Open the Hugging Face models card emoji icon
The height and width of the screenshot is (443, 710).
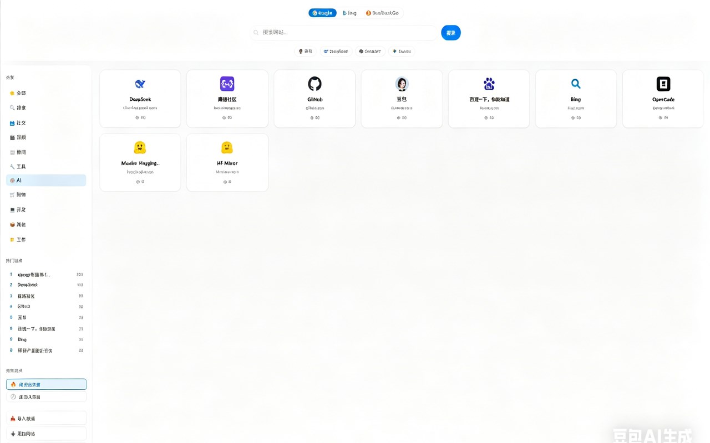pyautogui.click(x=140, y=147)
